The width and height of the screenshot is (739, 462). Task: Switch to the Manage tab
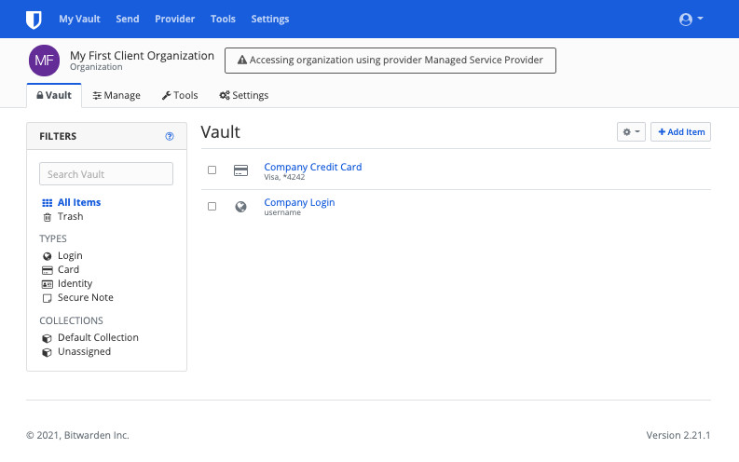click(116, 95)
